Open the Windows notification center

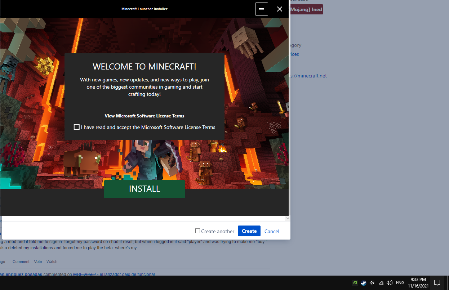437,283
